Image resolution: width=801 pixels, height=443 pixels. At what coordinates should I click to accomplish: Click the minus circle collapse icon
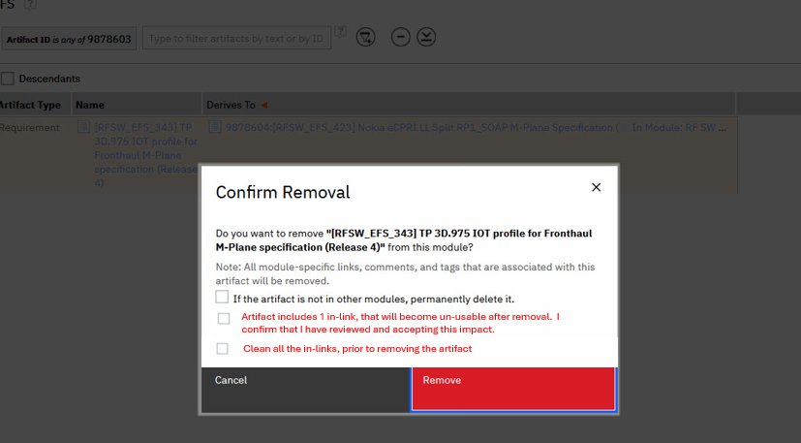point(400,37)
